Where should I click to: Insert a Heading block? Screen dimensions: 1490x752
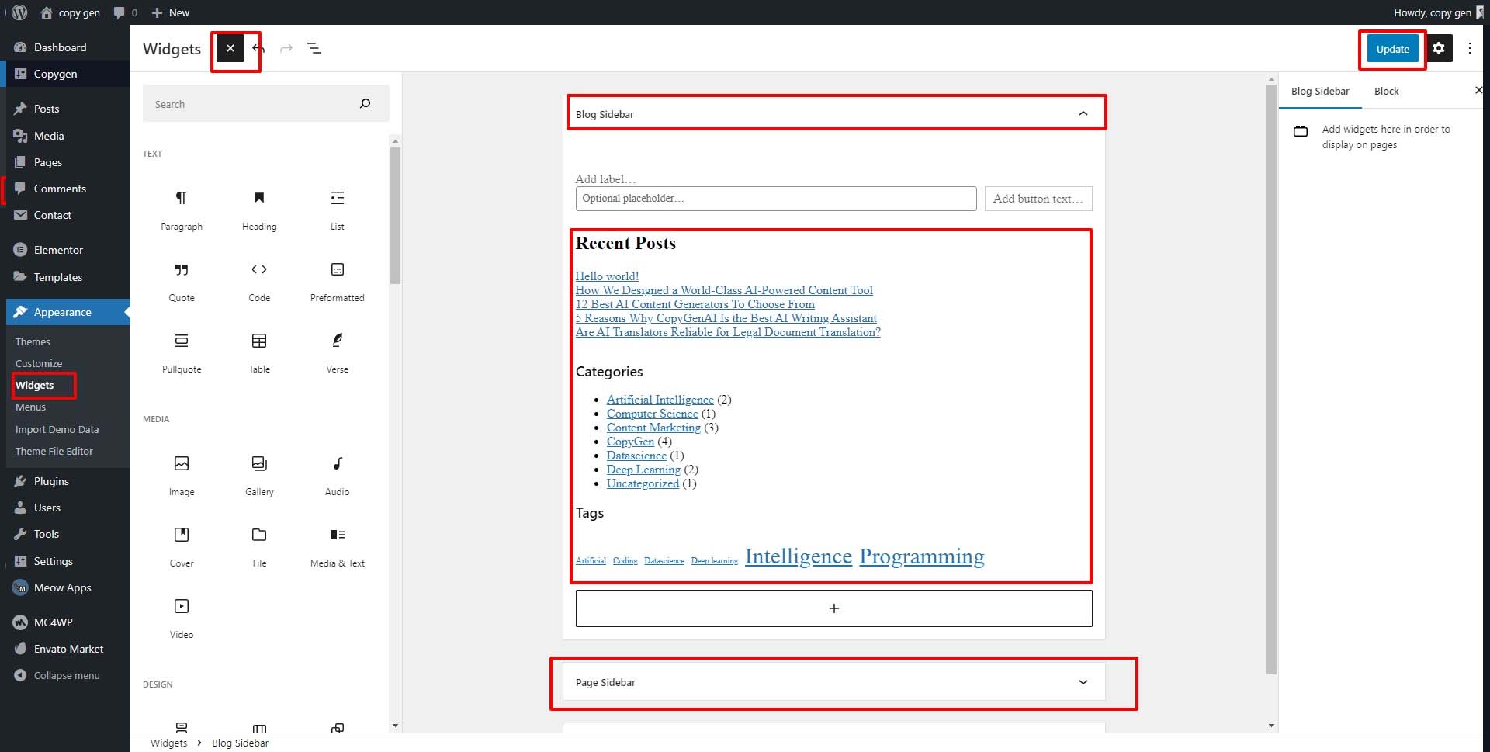[259, 210]
